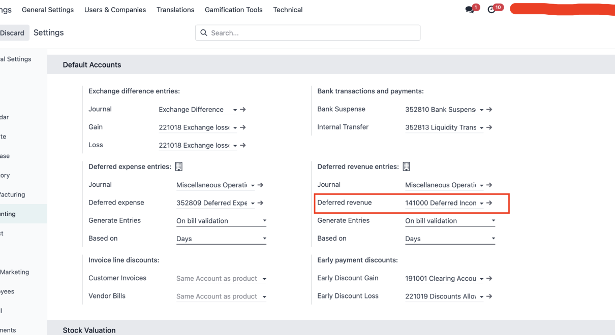Open Internal Transfer account arrow link
Screen dimensions: 615x335
point(489,127)
